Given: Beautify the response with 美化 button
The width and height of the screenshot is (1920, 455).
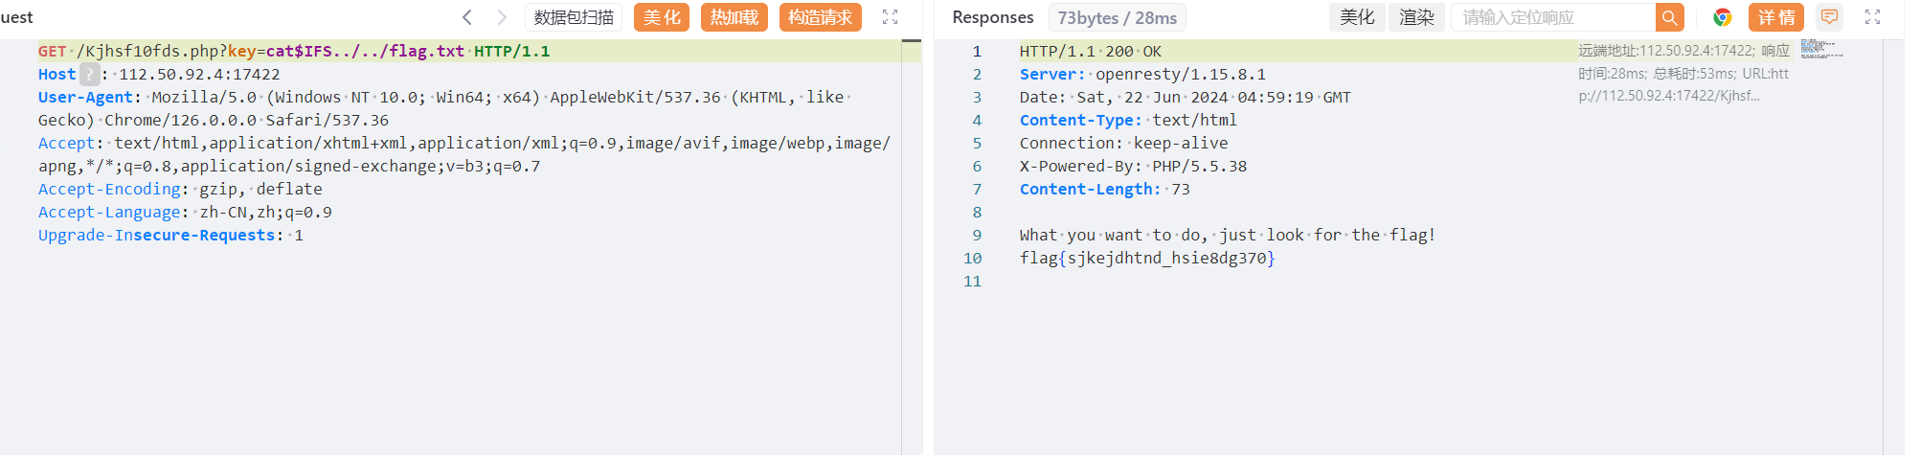Looking at the screenshot, I should pyautogui.click(x=1357, y=17).
